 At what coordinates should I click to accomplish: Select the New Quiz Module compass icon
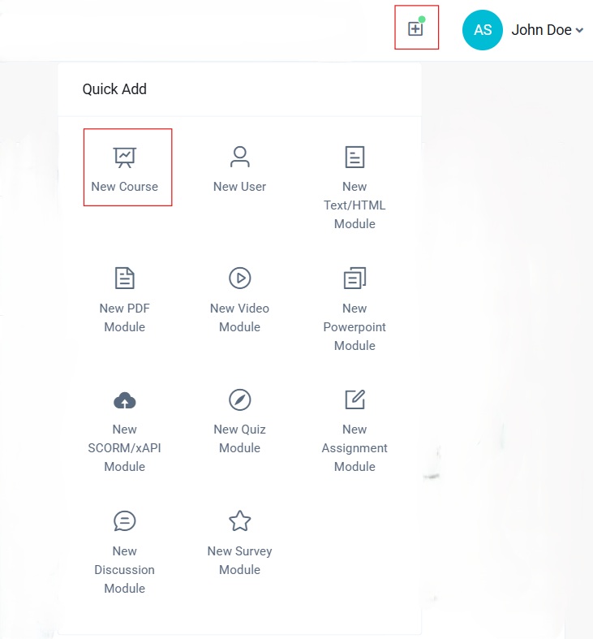[x=239, y=399]
